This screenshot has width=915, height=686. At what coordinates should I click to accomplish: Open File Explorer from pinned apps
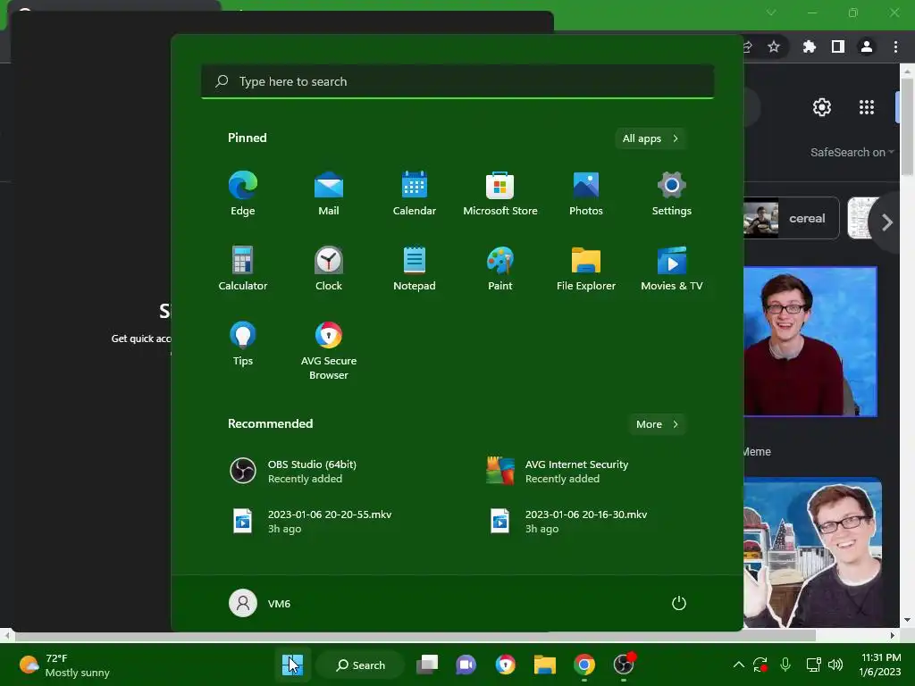tap(586, 269)
